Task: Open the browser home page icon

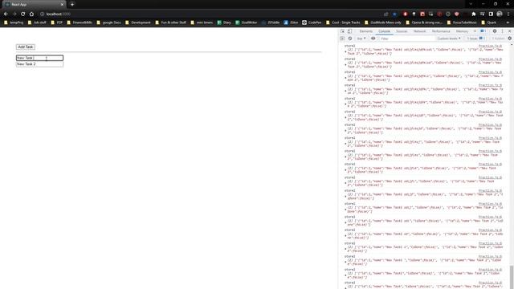Action: (31, 14)
